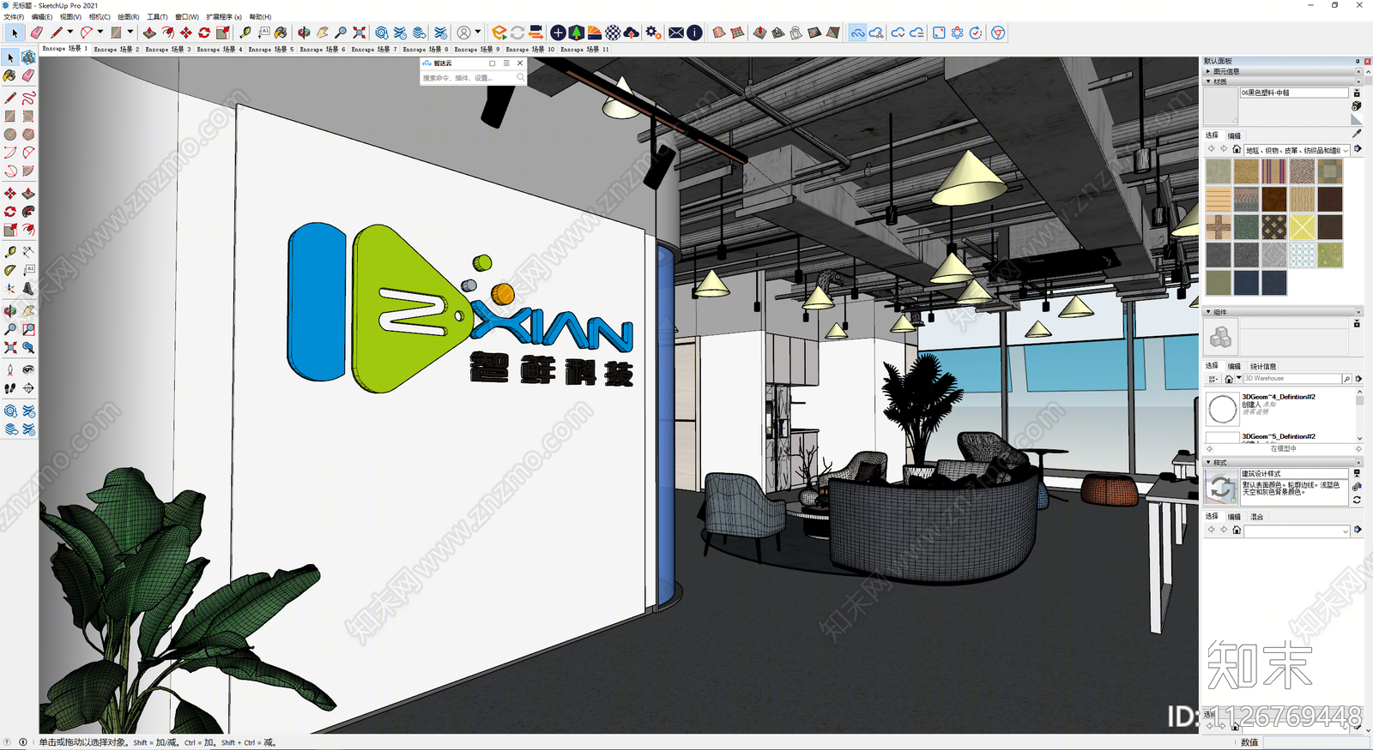Click the Zoom Extents tool in top toolbar
Screen dimensions: 1373x750
(x=360, y=33)
